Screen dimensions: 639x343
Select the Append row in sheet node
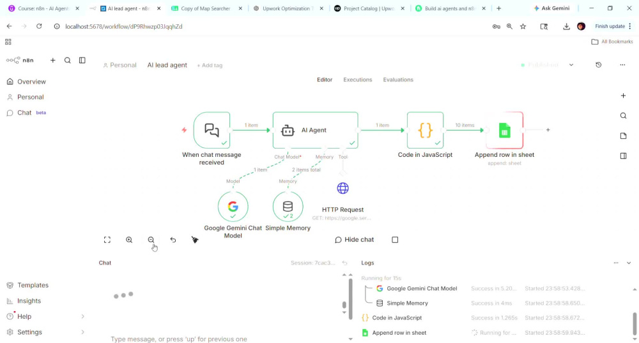pyautogui.click(x=505, y=130)
